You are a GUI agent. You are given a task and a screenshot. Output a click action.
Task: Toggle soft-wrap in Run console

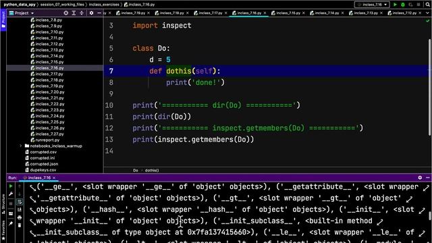(x=20, y=202)
